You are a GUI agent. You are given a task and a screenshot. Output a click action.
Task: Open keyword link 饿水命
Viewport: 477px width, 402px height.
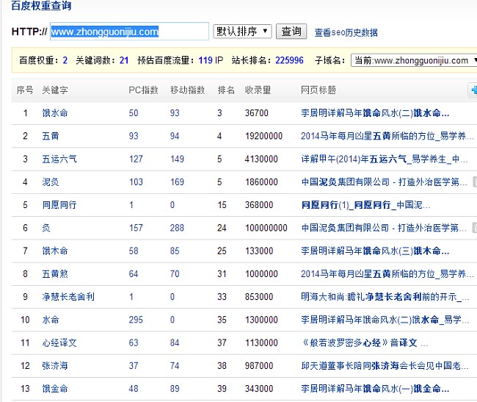[x=55, y=113]
